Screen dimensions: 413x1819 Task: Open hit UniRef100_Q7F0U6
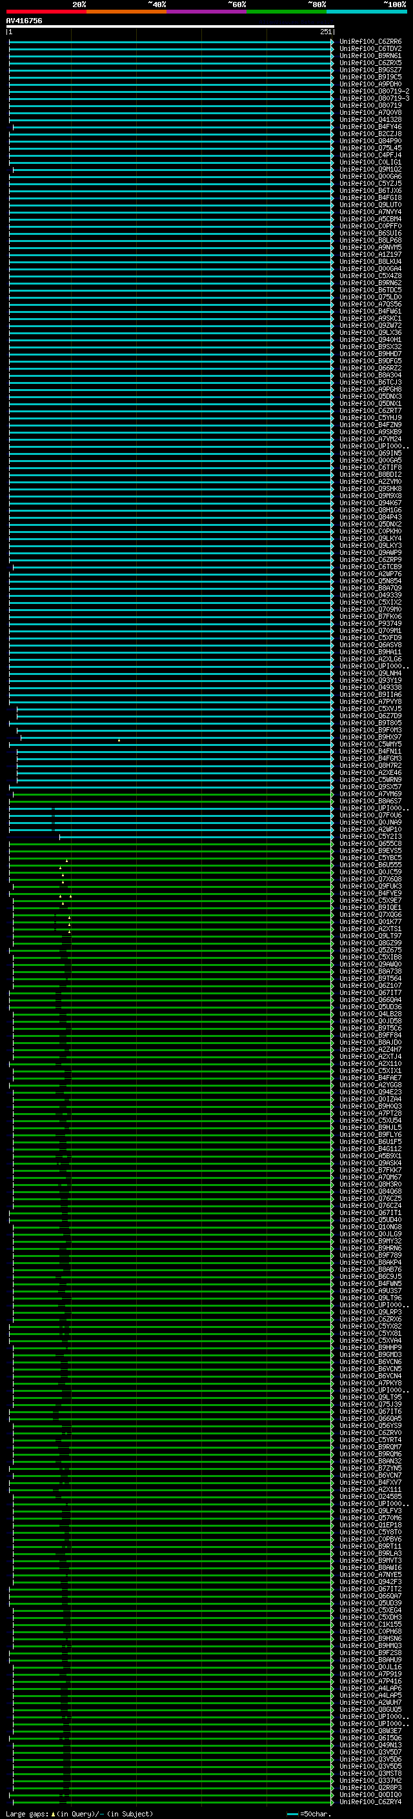tap(370, 816)
